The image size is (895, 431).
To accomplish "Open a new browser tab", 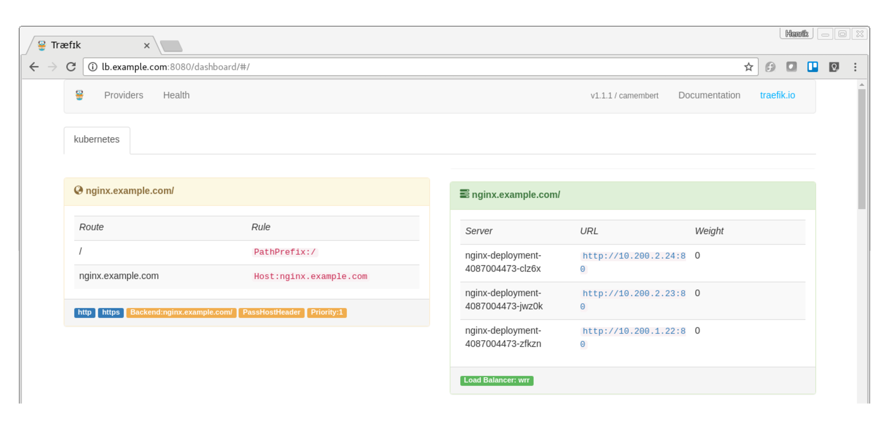I will coord(171,46).
